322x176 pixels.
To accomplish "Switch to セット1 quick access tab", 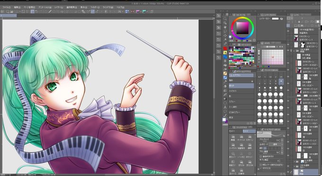I will coord(235,131).
